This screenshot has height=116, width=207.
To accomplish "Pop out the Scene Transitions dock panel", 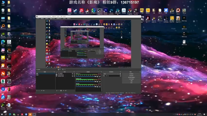I will [120, 72].
